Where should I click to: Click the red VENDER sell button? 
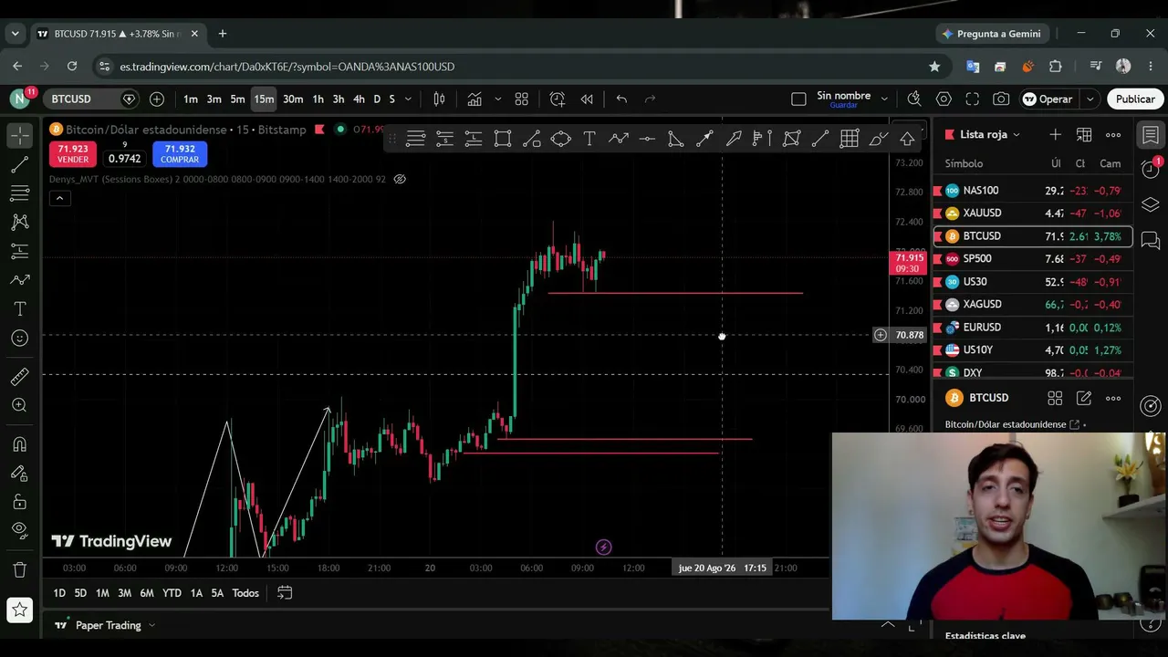click(73, 154)
